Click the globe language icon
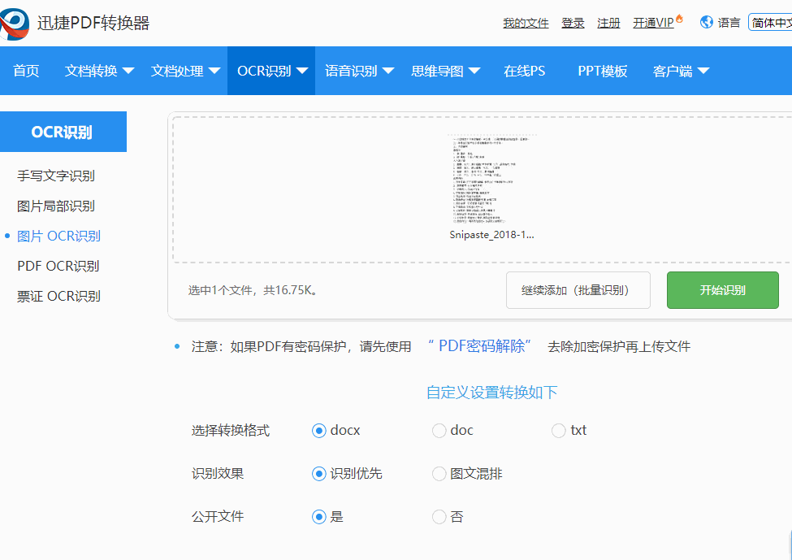This screenshot has height=560, width=792. [706, 22]
